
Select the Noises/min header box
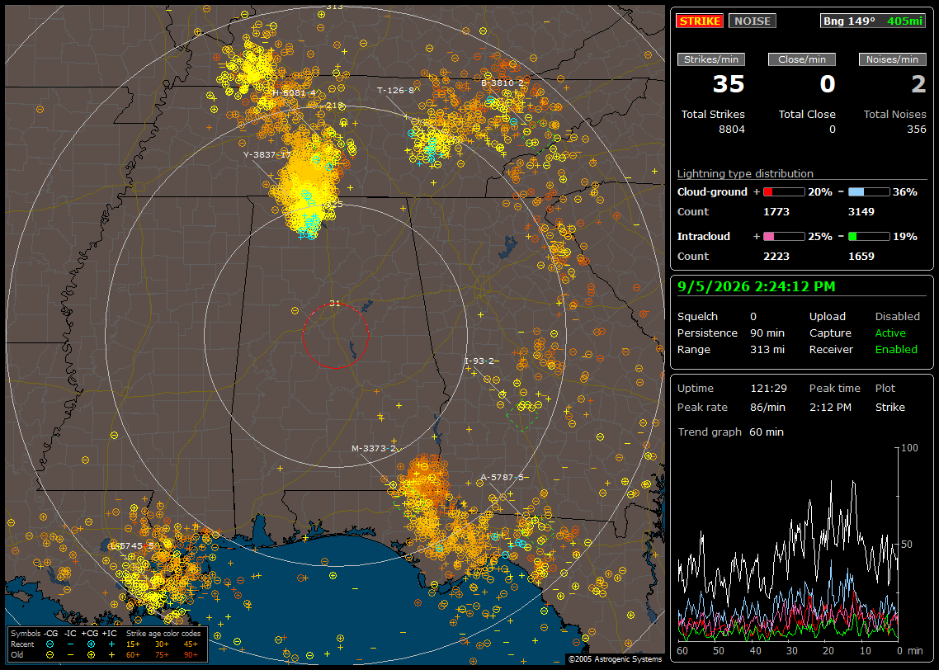[892, 59]
